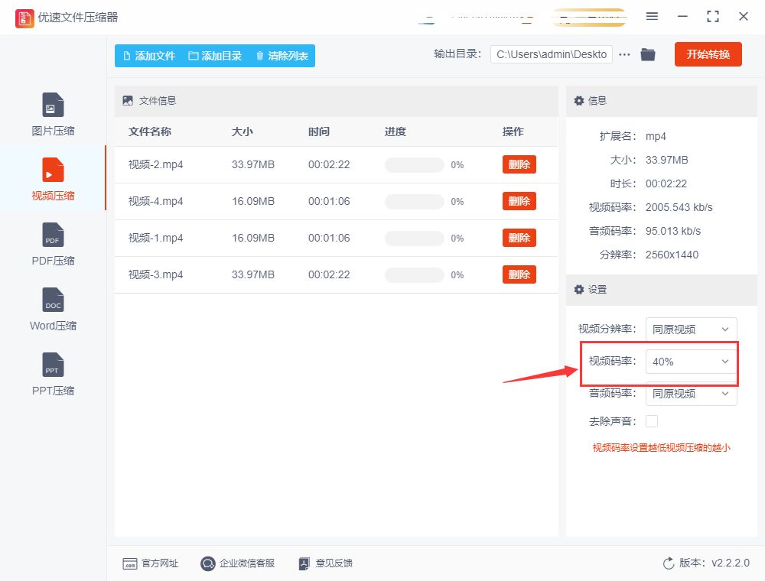The width and height of the screenshot is (765, 581).
Task: Click the app logo in title bar
Action: point(24,18)
